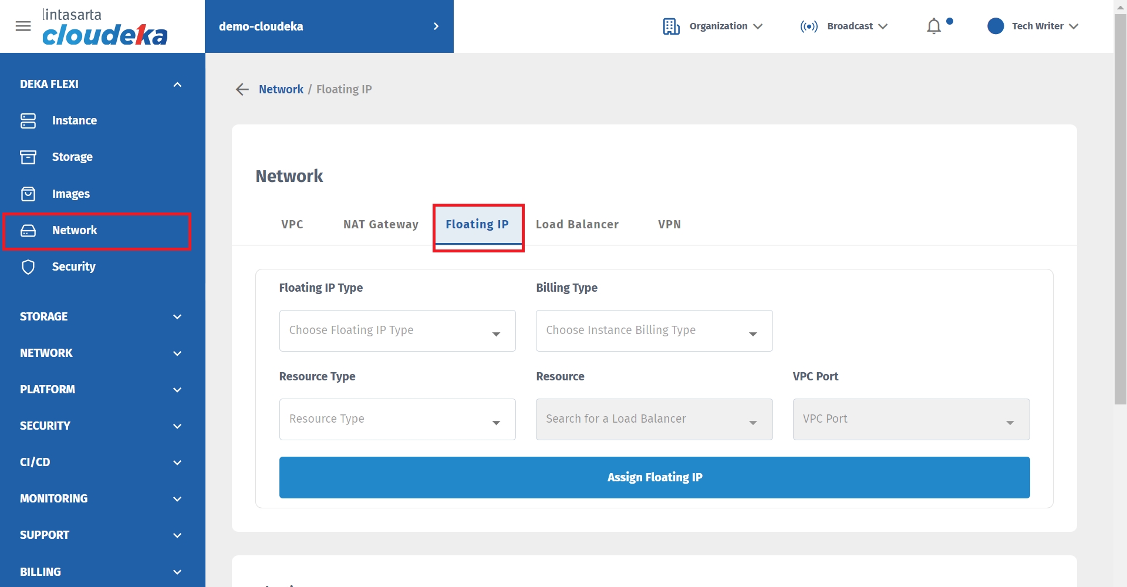Click the hamburger menu icon
This screenshot has width=1127, height=587.
click(23, 26)
